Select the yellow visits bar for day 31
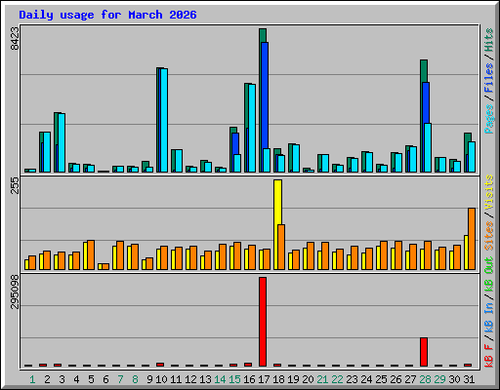 tap(466, 253)
